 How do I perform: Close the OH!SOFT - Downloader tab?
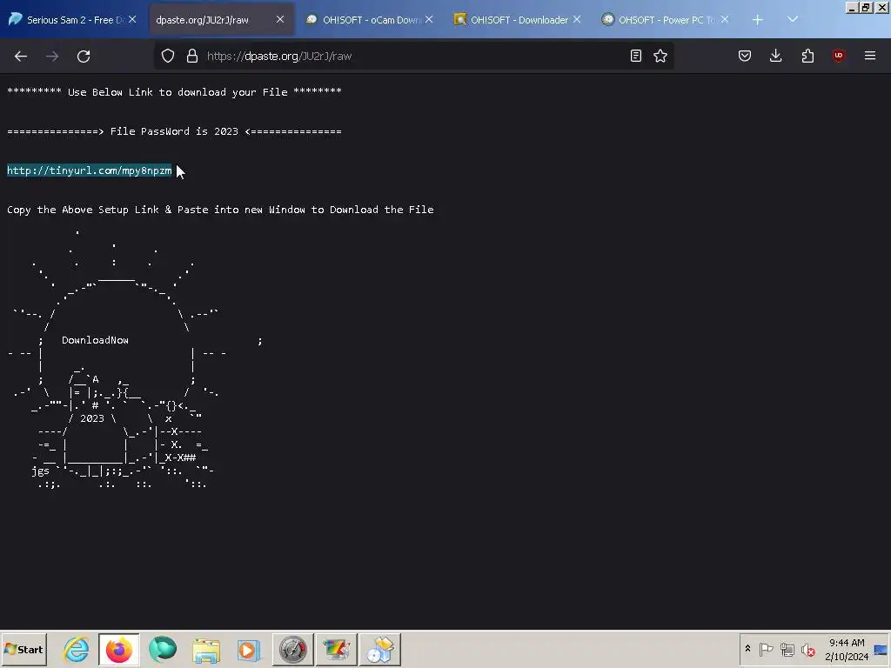click(x=577, y=19)
